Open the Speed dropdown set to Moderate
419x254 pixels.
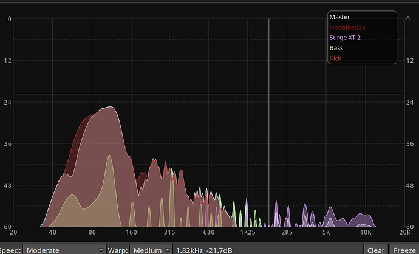pyautogui.click(x=64, y=250)
